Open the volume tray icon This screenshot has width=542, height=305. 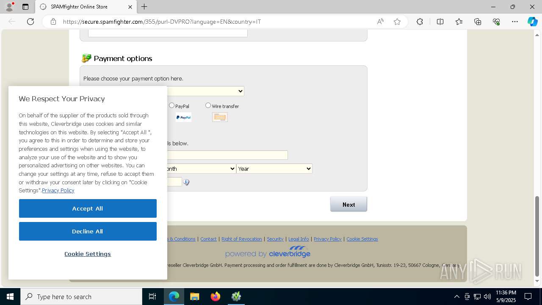coord(487,297)
